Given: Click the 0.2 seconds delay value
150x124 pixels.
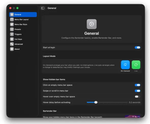Looking at the screenshot, I should pyautogui.click(x=135, y=102).
